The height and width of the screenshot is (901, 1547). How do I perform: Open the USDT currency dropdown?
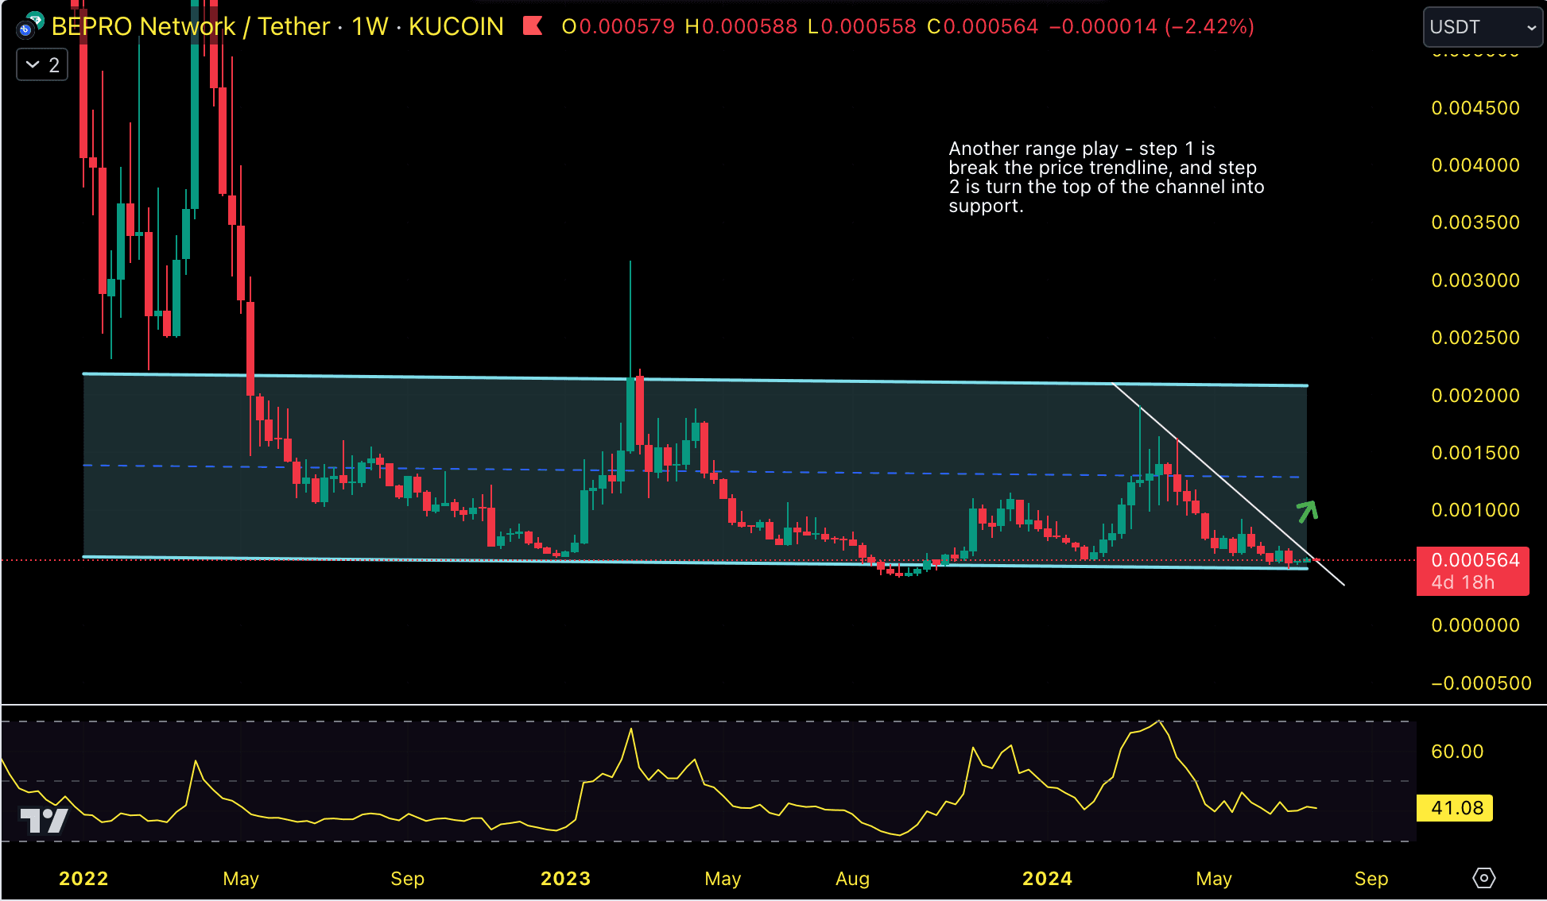tap(1482, 27)
